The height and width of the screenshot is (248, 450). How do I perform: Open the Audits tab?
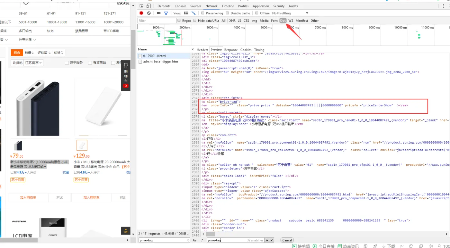tap(293, 6)
